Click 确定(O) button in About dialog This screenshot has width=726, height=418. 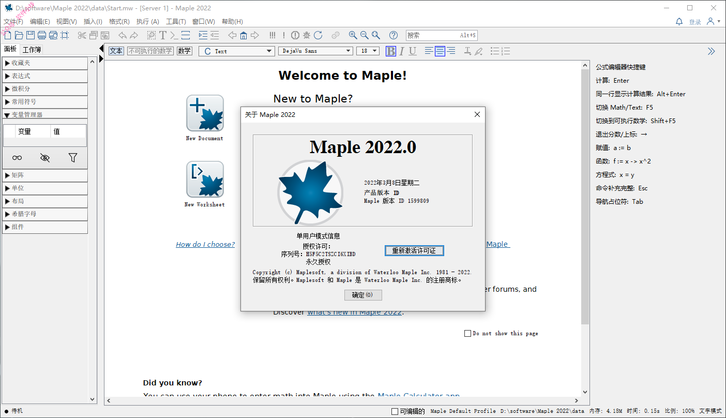pos(363,295)
